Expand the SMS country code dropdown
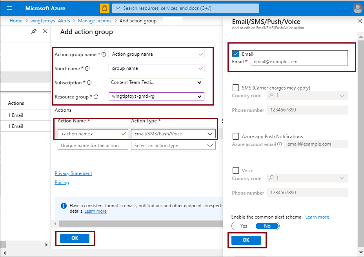 click(341, 95)
